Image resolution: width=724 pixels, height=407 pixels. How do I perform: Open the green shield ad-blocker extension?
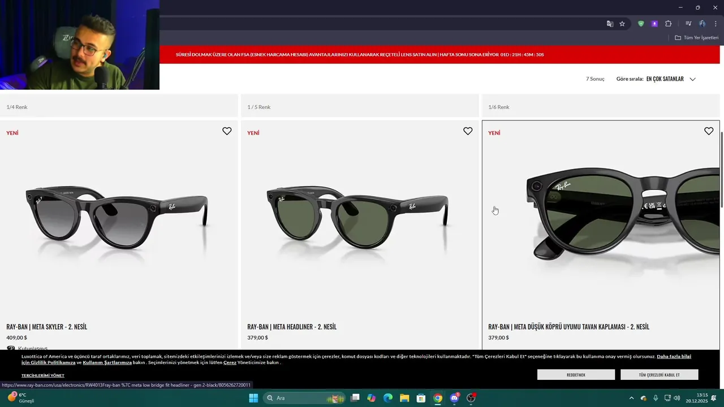pyautogui.click(x=641, y=24)
